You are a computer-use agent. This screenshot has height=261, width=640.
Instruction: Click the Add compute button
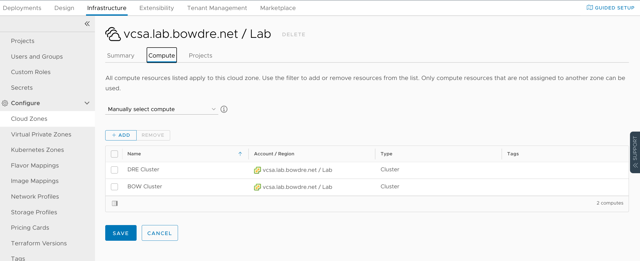121,135
